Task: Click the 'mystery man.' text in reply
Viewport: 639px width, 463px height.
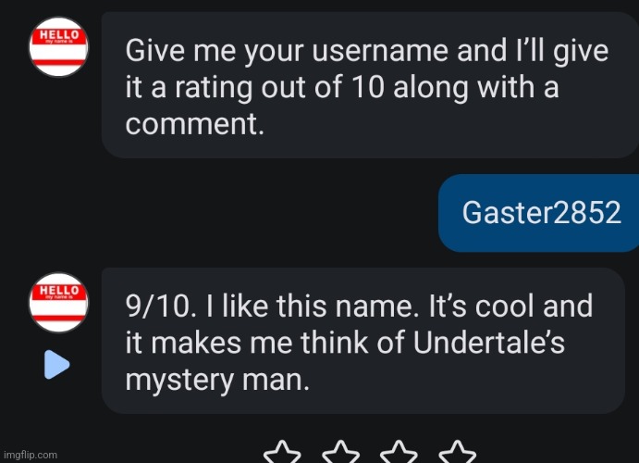Action: click(217, 381)
